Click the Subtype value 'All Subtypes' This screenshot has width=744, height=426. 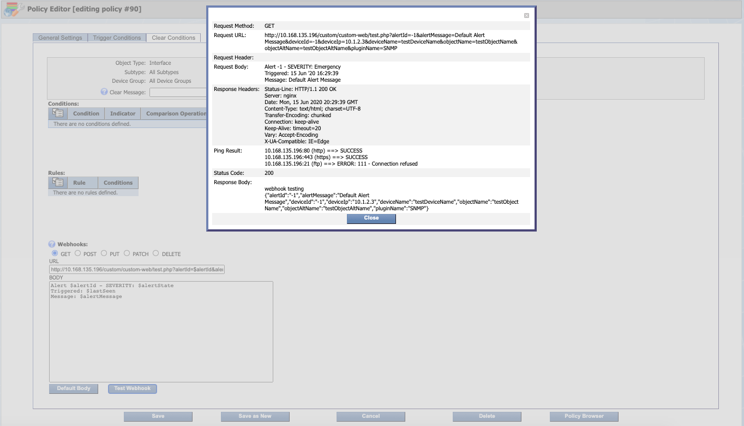click(164, 72)
